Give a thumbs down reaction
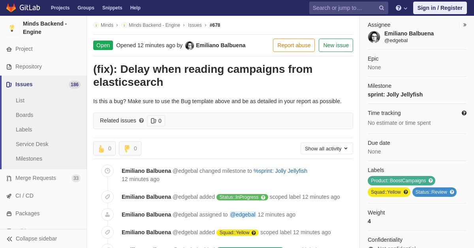Screen dimensions: 474x248 pyautogui.click(x=130, y=148)
